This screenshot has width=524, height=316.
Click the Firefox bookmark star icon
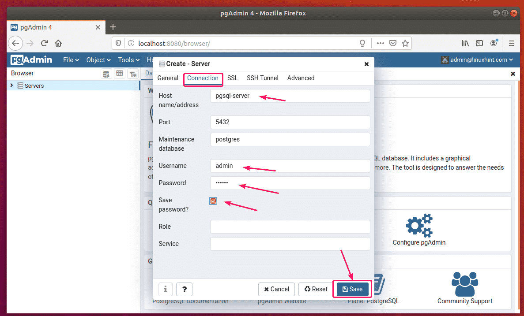(405, 43)
